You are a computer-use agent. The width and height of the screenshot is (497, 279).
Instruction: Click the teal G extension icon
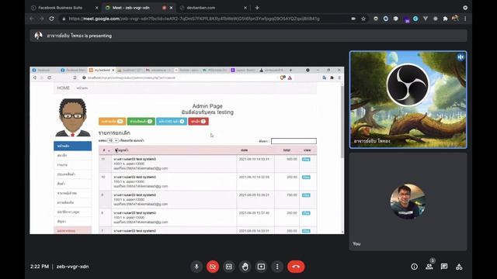415,19
